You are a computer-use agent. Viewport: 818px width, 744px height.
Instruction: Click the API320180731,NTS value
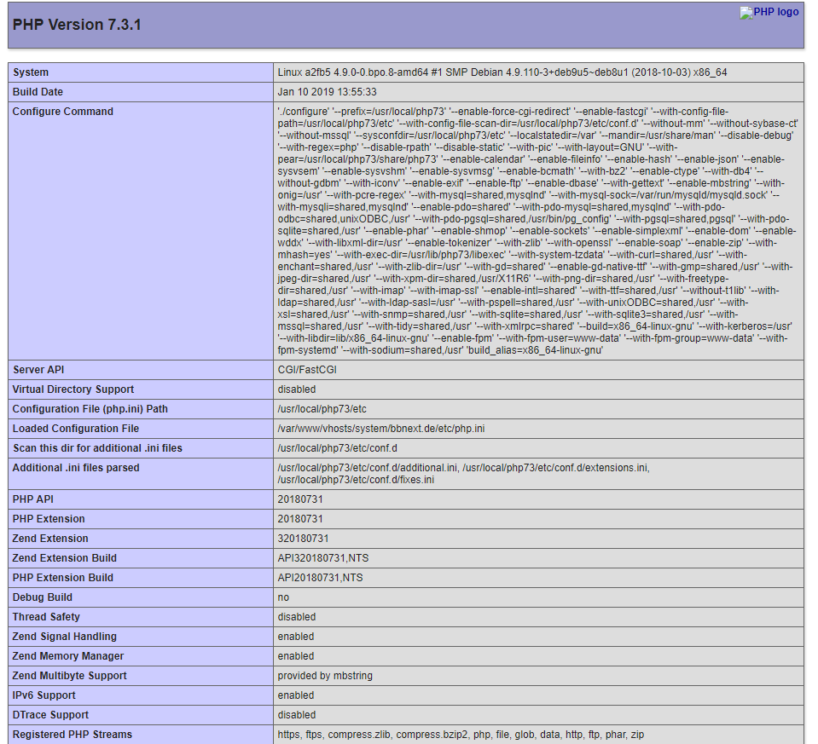tap(323, 558)
